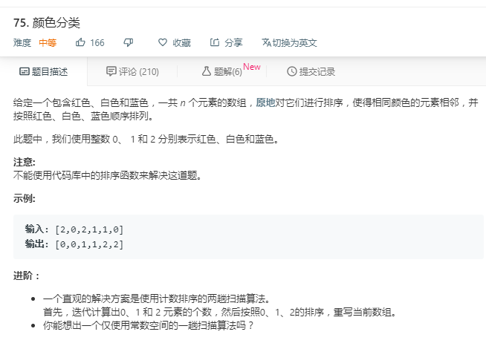Click the example input/output code block
Screen dimensions: 486x349
click(x=248, y=237)
